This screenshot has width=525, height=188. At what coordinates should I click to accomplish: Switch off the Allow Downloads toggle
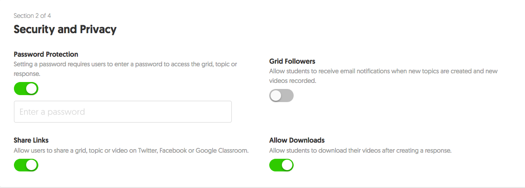coord(281,165)
